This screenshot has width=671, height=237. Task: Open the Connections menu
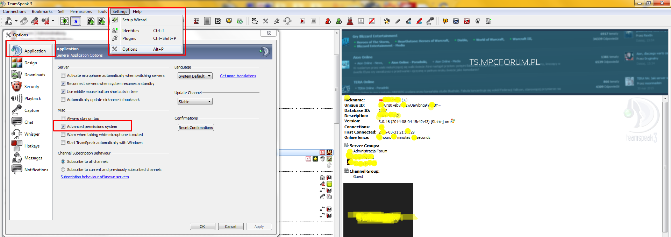14,12
